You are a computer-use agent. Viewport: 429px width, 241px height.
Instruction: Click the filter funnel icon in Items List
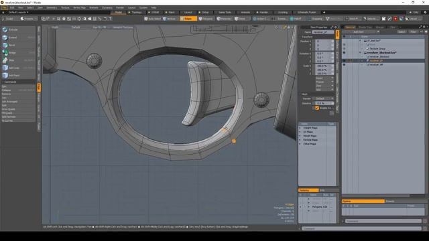pyautogui.click(x=426, y=32)
